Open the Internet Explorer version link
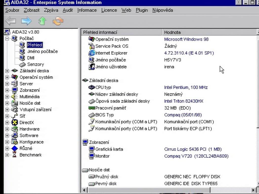 pyautogui.click(x=189, y=53)
